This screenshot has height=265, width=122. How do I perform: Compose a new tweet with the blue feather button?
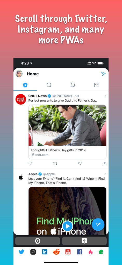point(98,224)
